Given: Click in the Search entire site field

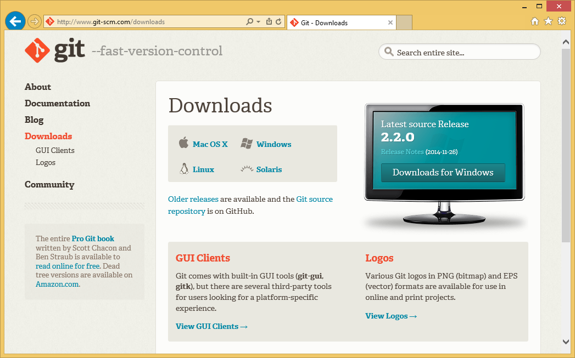Looking at the screenshot, I should [x=460, y=52].
